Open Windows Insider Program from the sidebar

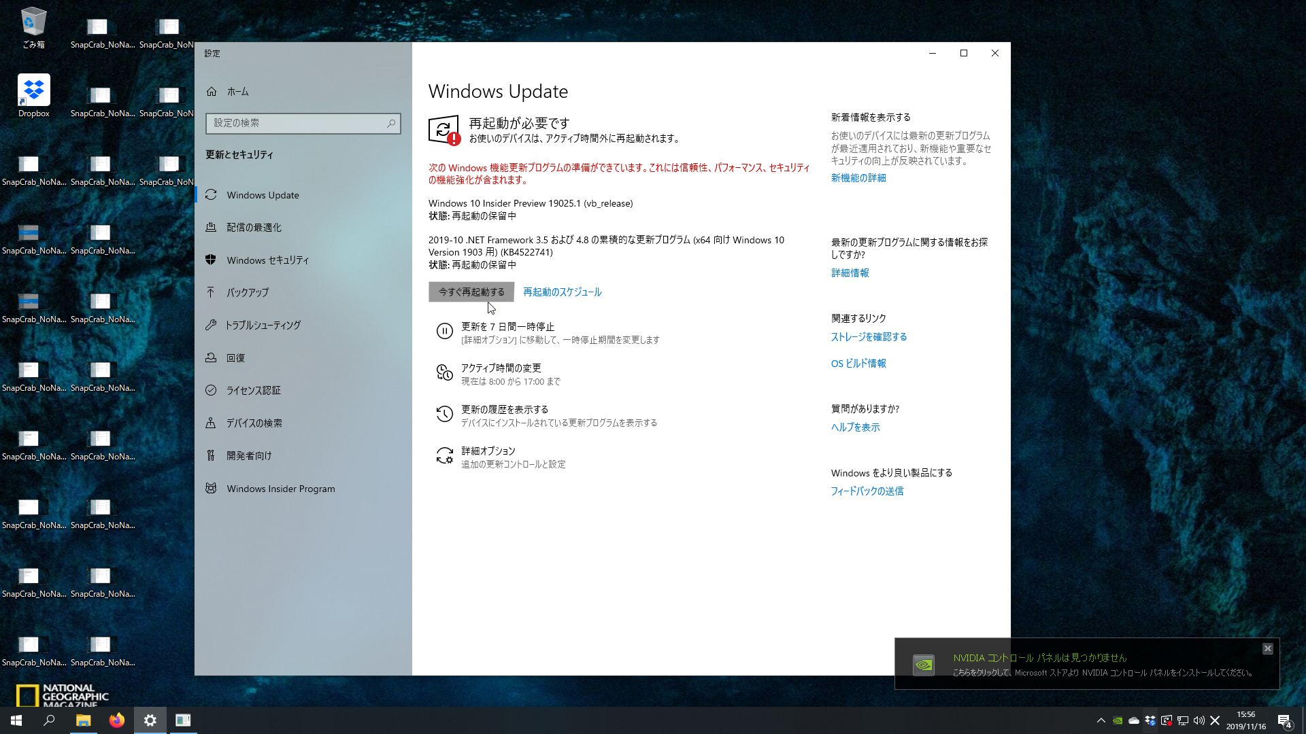point(212,489)
